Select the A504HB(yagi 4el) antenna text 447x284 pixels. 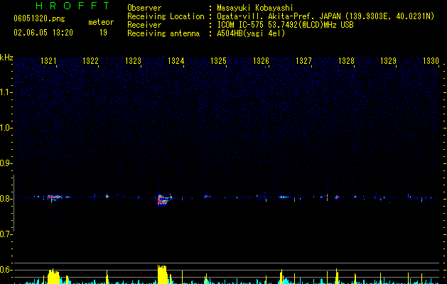251,33
